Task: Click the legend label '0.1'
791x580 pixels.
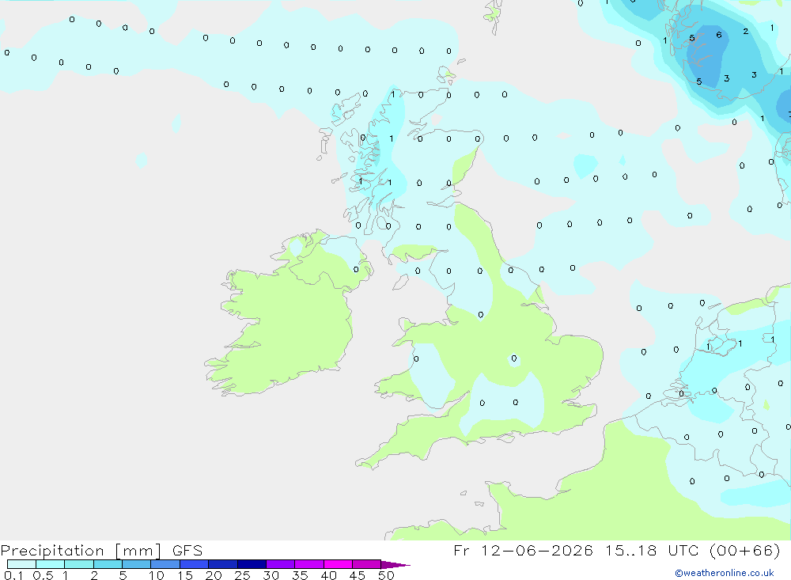Action: 13,575
